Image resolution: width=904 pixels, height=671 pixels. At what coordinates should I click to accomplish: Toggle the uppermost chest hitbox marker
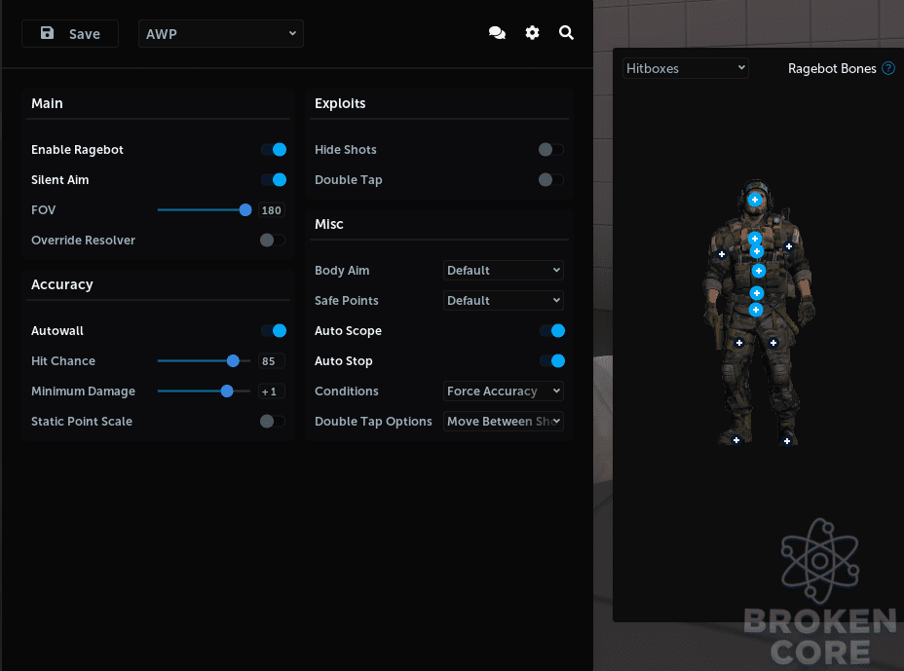755,238
